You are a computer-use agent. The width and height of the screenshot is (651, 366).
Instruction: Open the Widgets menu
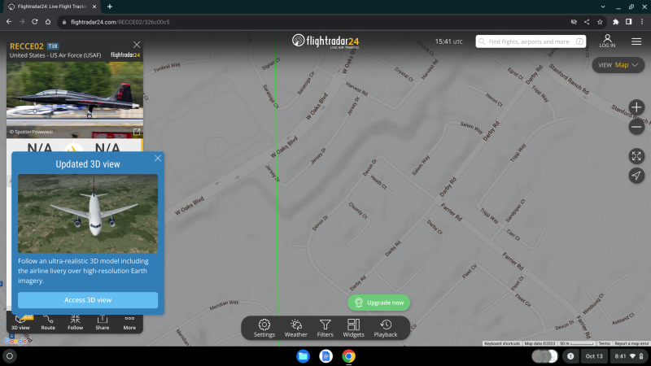pyautogui.click(x=353, y=328)
